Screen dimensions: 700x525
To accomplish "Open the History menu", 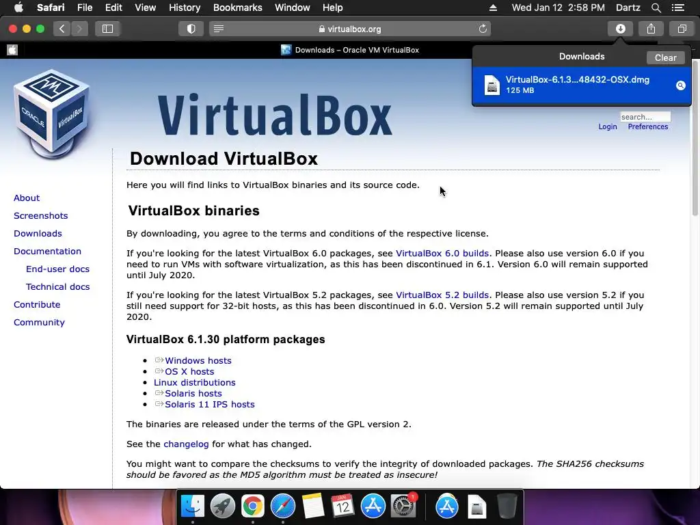I will (x=185, y=8).
